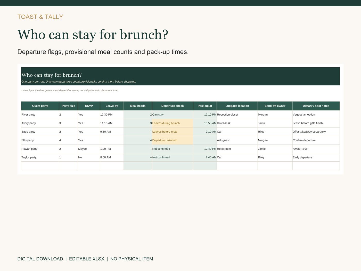Click the Await RSVP cell
Viewport: 361px width, 271px height.
(316, 149)
